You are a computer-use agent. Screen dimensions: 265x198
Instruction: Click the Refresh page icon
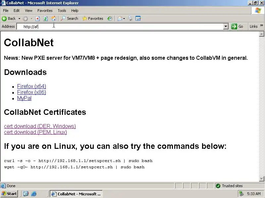(x=45, y=18)
